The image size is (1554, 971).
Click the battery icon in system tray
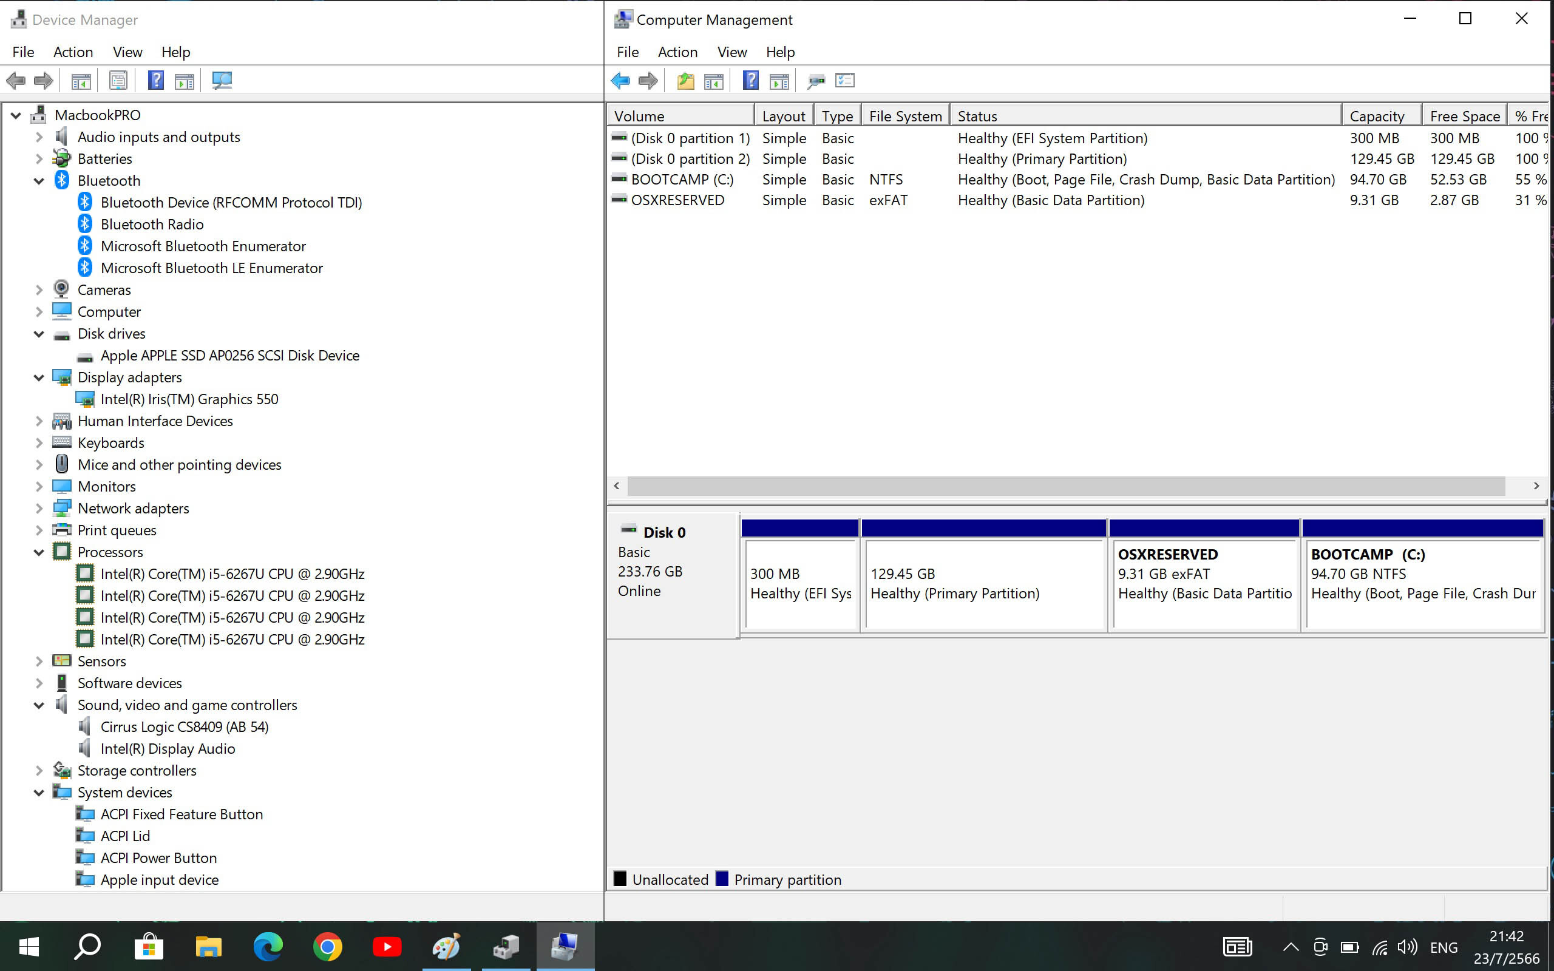pyautogui.click(x=1350, y=947)
